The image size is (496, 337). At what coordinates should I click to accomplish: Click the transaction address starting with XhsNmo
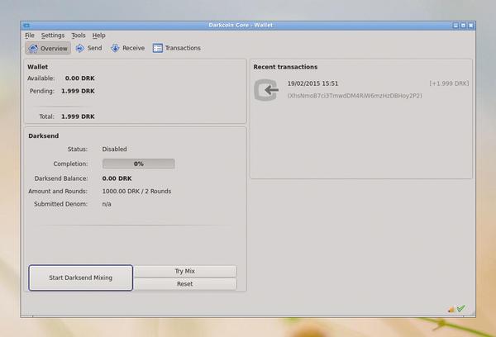click(355, 96)
